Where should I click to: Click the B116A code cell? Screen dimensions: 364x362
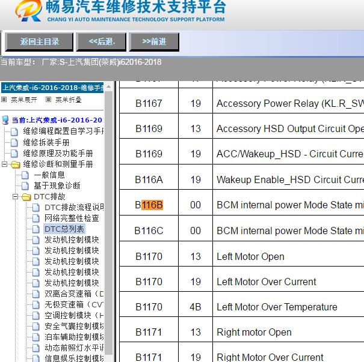[149, 179]
